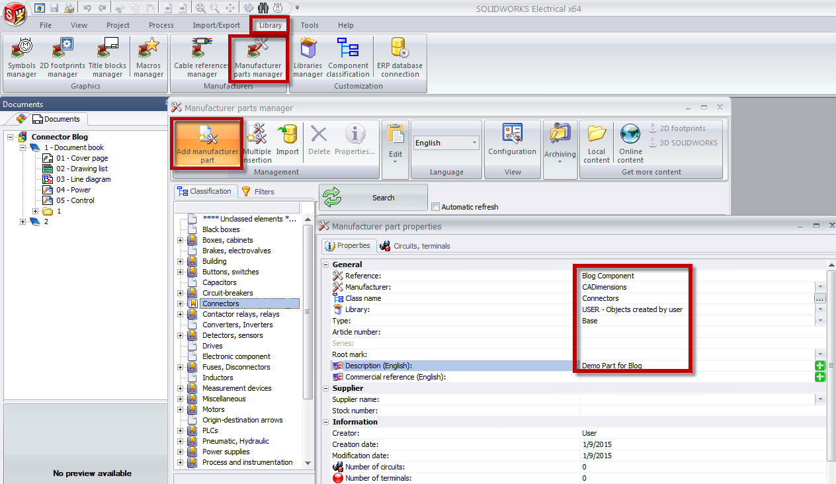Open ERP database connection
This screenshot has width=836, height=484.
pyautogui.click(x=399, y=58)
